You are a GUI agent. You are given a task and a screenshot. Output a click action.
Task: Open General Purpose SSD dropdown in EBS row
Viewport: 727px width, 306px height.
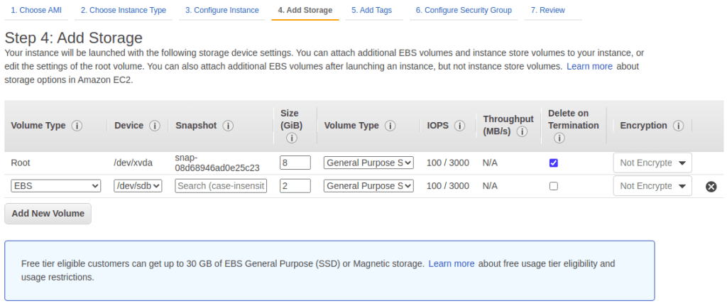[368, 186]
